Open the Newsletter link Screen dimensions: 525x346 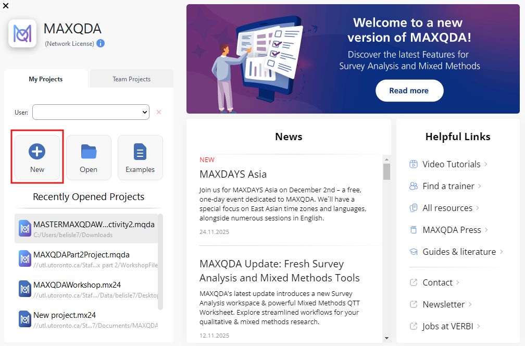coord(444,304)
